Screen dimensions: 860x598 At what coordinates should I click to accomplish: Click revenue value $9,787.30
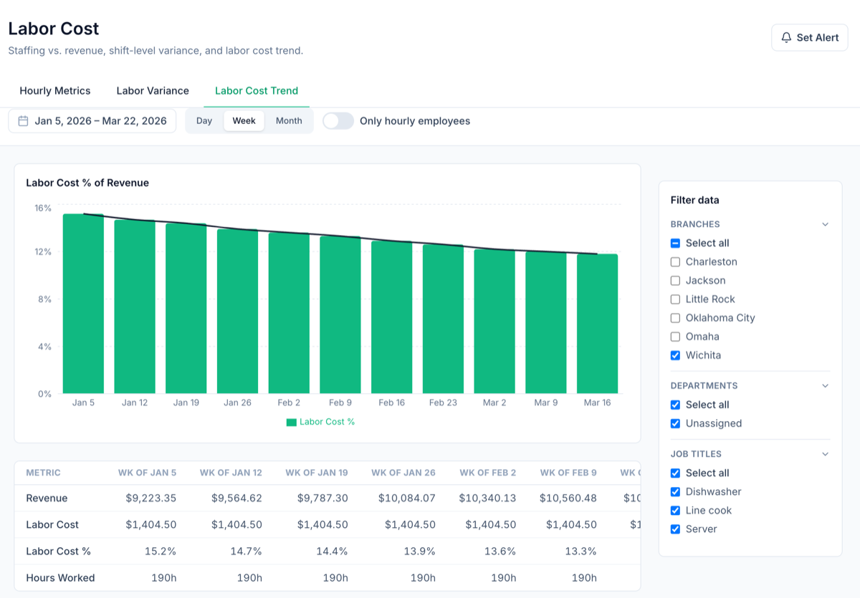[322, 498]
